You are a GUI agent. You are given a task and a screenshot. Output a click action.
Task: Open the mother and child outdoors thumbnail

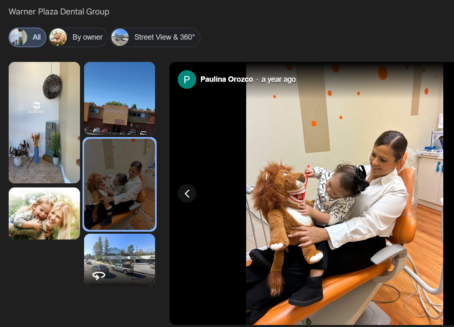click(x=44, y=213)
